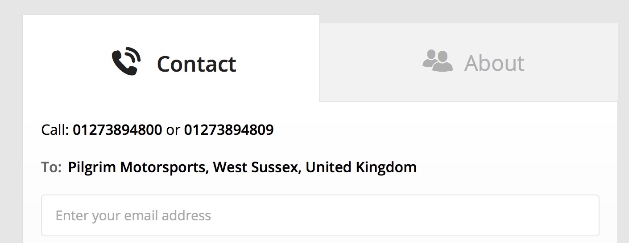The width and height of the screenshot is (629, 243).
Task: Click the phone handset icon
Action: [126, 61]
